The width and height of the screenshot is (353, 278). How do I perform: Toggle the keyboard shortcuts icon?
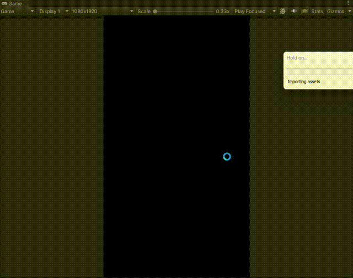304,11
